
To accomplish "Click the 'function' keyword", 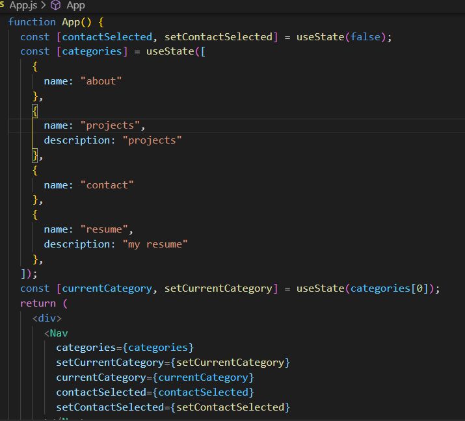I will point(32,22).
